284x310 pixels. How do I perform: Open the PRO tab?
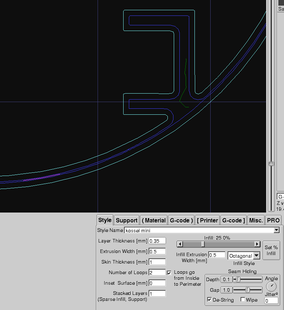click(273, 220)
